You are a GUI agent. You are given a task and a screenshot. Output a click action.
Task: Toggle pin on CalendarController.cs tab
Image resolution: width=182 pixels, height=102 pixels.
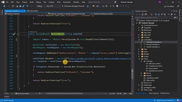(22, 11)
